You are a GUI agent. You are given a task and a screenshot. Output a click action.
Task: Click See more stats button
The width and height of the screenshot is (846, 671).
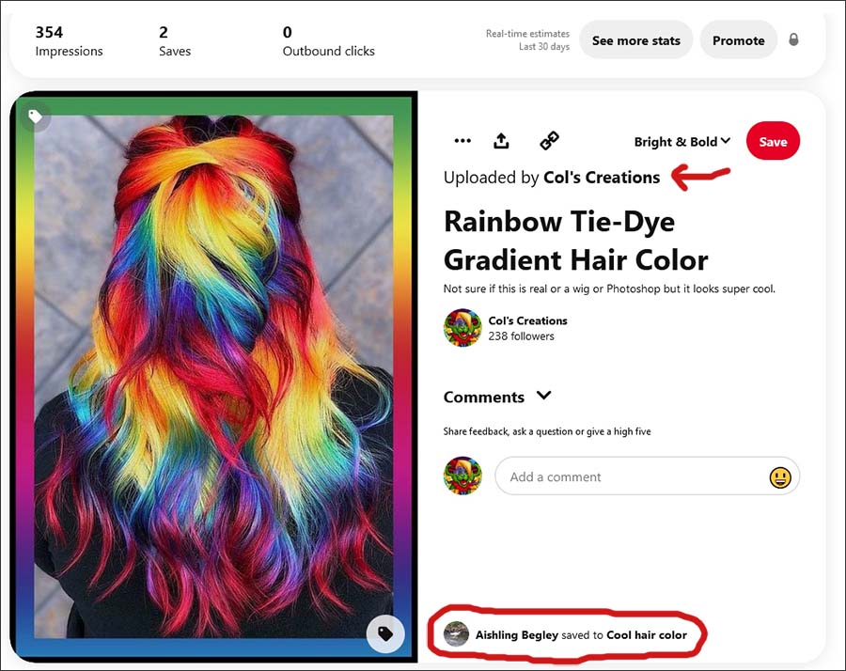635,39
